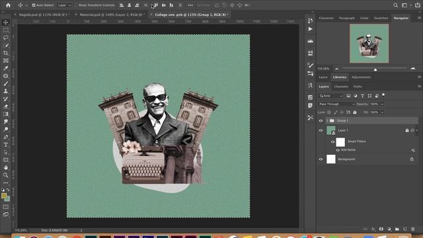Screen dimensions: 423x238
Task: Open the Fill value dropdown arrow
Action: [x=382, y=112]
